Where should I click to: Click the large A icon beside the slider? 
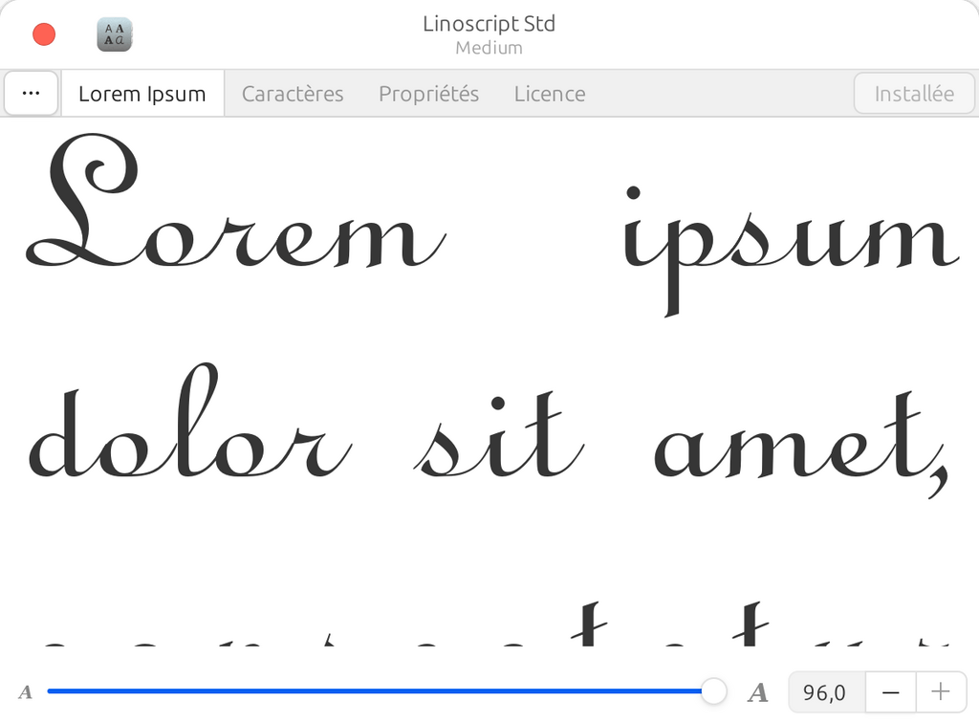(758, 691)
